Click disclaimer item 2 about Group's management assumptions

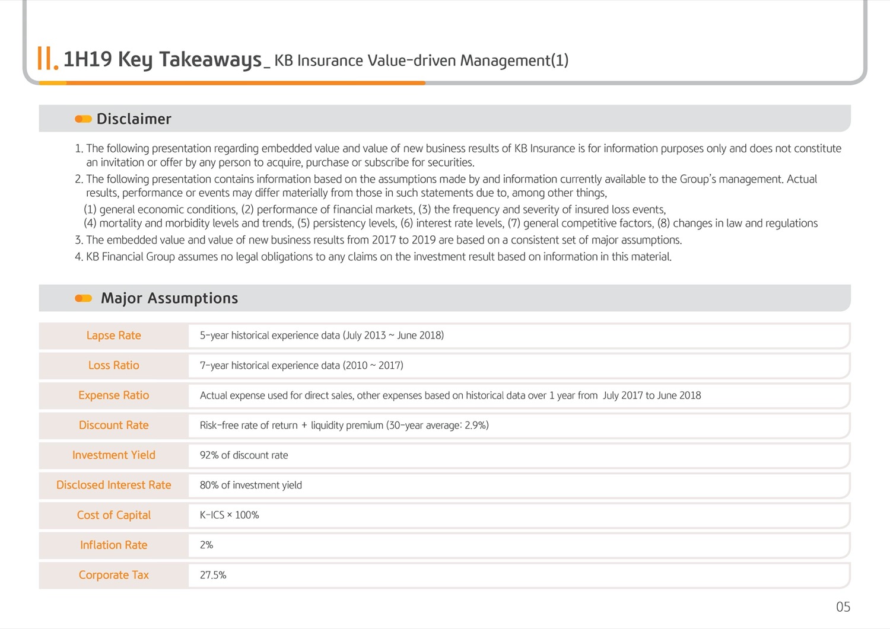pyautogui.click(x=446, y=186)
